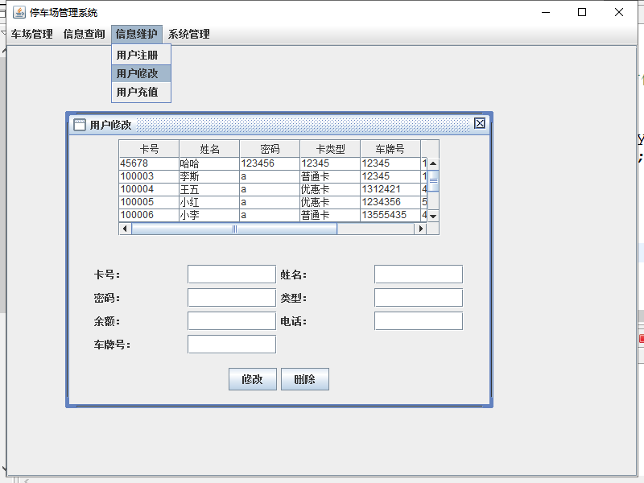Screen dimensions: 644x483
Task: Click the 修改 button
Action: (253, 379)
